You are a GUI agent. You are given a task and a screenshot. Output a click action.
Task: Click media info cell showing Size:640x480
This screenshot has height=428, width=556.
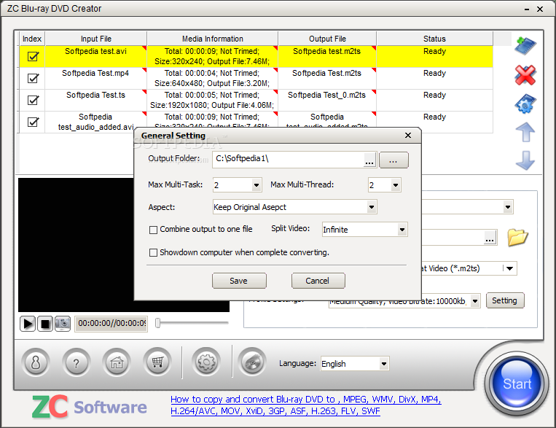tap(212, 78)
